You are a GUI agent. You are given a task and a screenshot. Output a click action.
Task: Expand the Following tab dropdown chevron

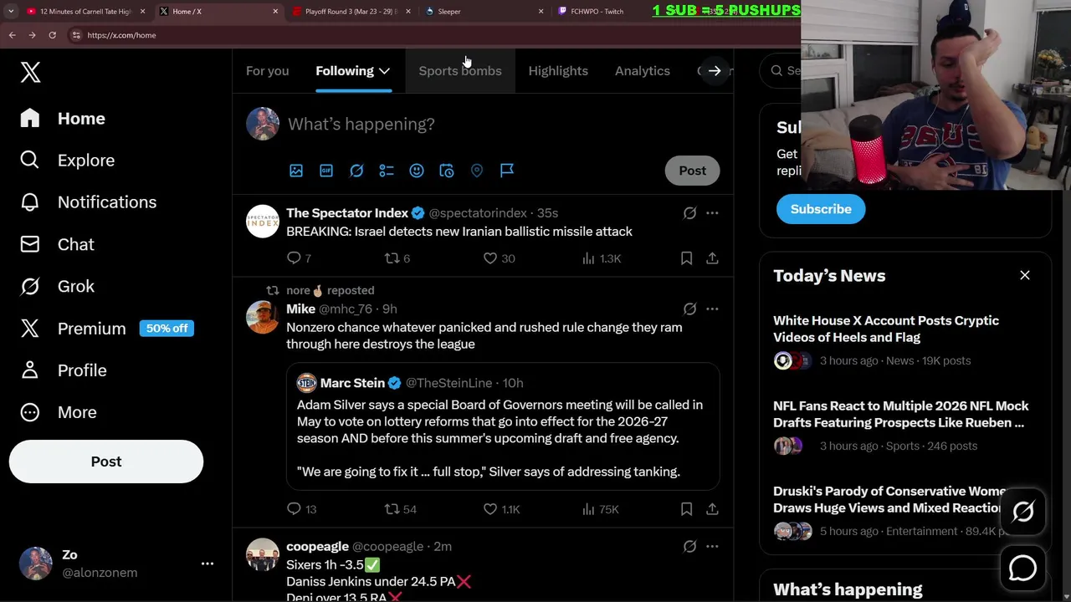click(384, 71)
